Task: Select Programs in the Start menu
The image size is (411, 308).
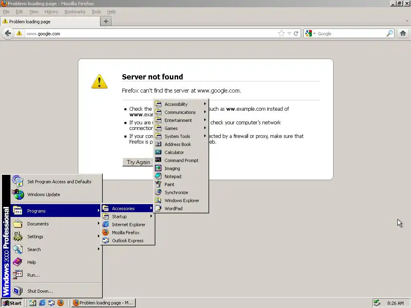Action: coord(56,211)
